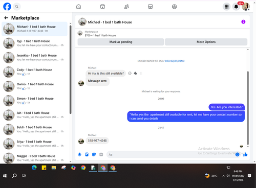Open Beldi - 1 bed 1 bath House chat
The width and height of the screenshot is (256, 188).
pyautogui.click(x=34, y=129)
